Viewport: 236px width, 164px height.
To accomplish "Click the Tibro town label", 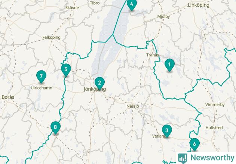I will pos(95,3).
